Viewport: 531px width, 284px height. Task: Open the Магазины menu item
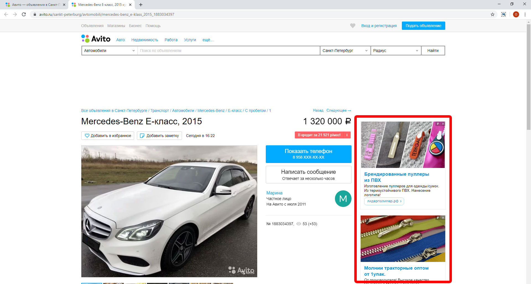116,26
